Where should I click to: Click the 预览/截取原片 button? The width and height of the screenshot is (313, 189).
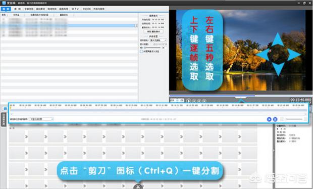[x=153, y=31]
